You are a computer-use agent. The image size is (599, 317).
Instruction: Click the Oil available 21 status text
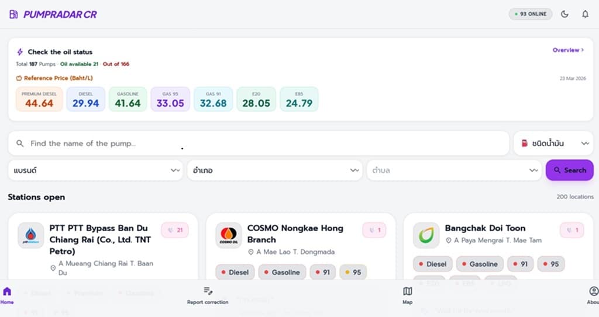tap(79, 64)
